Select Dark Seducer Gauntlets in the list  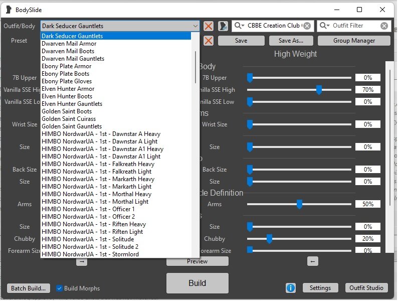pyautogui.click(x=116, y=36)
